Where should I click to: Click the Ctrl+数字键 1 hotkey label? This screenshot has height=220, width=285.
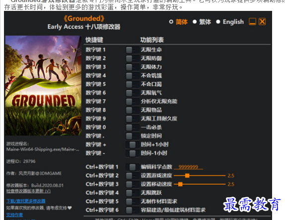pyautogui.click(x=102, y=167)
